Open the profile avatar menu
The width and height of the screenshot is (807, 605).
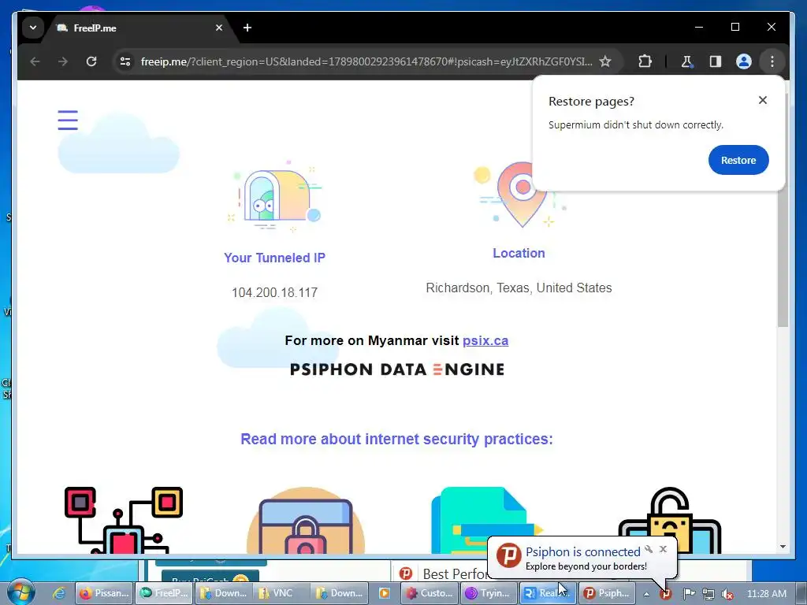pos(744,61)
